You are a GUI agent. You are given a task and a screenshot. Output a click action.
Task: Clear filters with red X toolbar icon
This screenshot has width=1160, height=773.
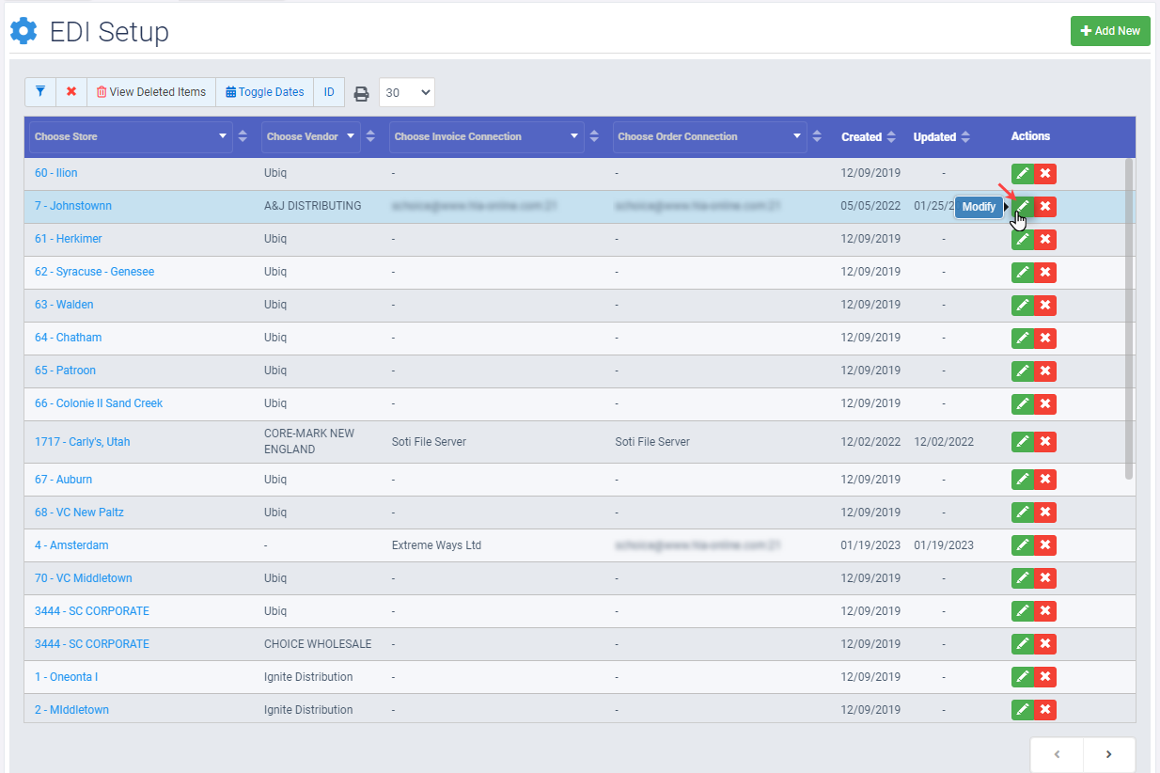[x=71, y=92]
